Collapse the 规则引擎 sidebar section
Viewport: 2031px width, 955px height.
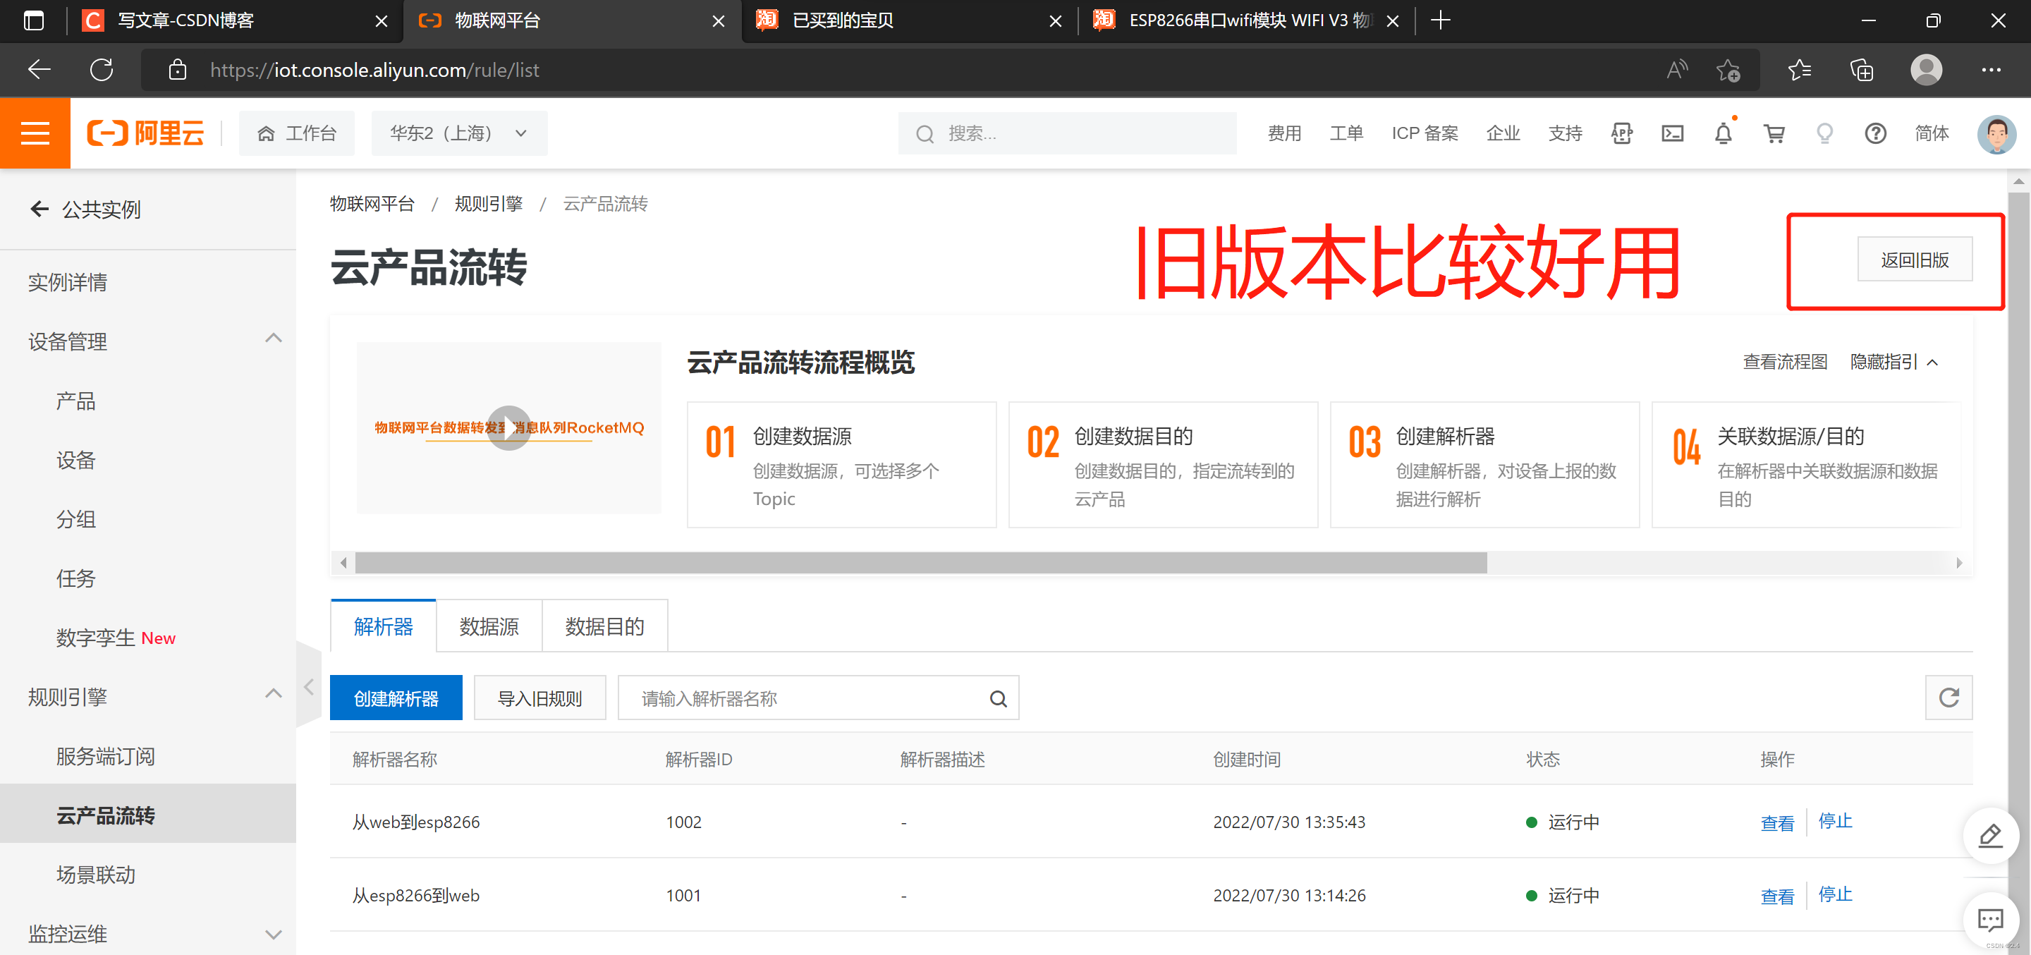(274, 694)
